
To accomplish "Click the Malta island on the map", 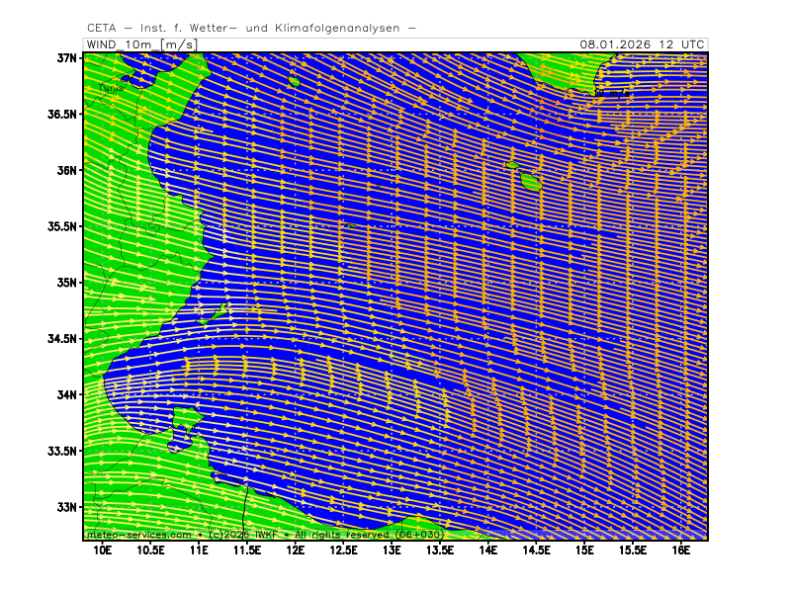I will (x=531, y=182).
